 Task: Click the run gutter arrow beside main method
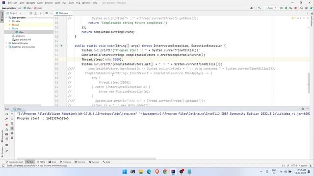coord(61,45)
